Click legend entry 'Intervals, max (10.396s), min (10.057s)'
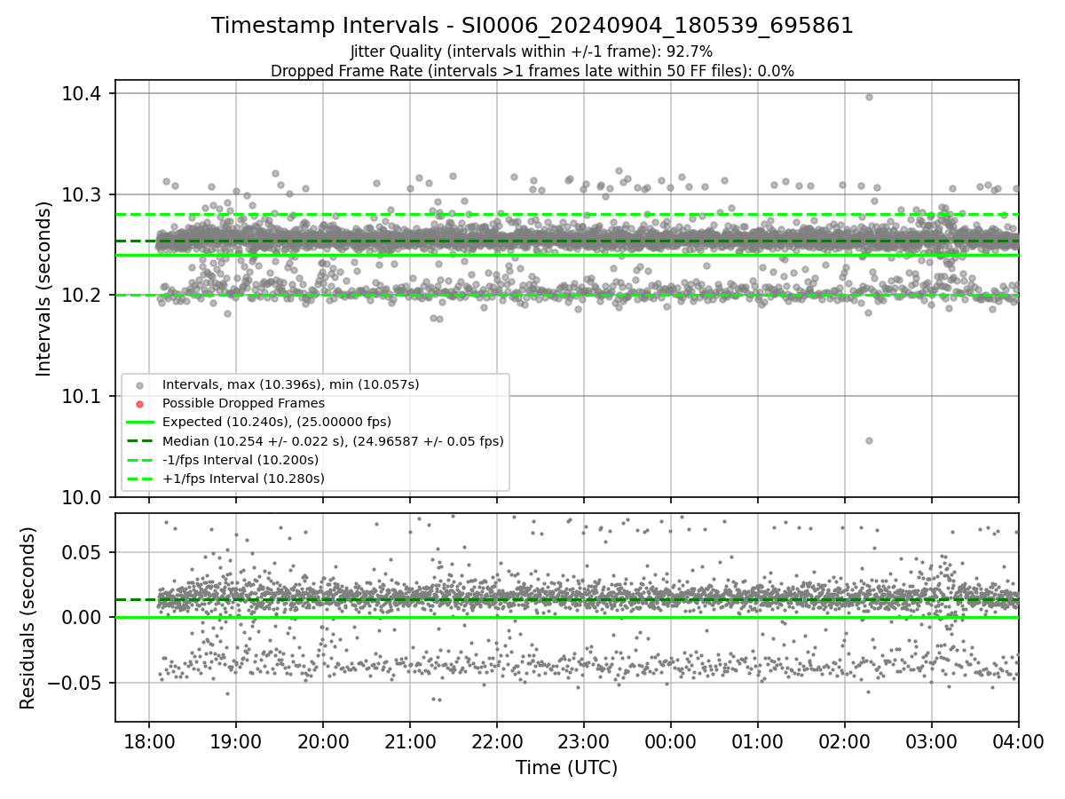This screenshot has width=1065, height=799. (290, 384)
